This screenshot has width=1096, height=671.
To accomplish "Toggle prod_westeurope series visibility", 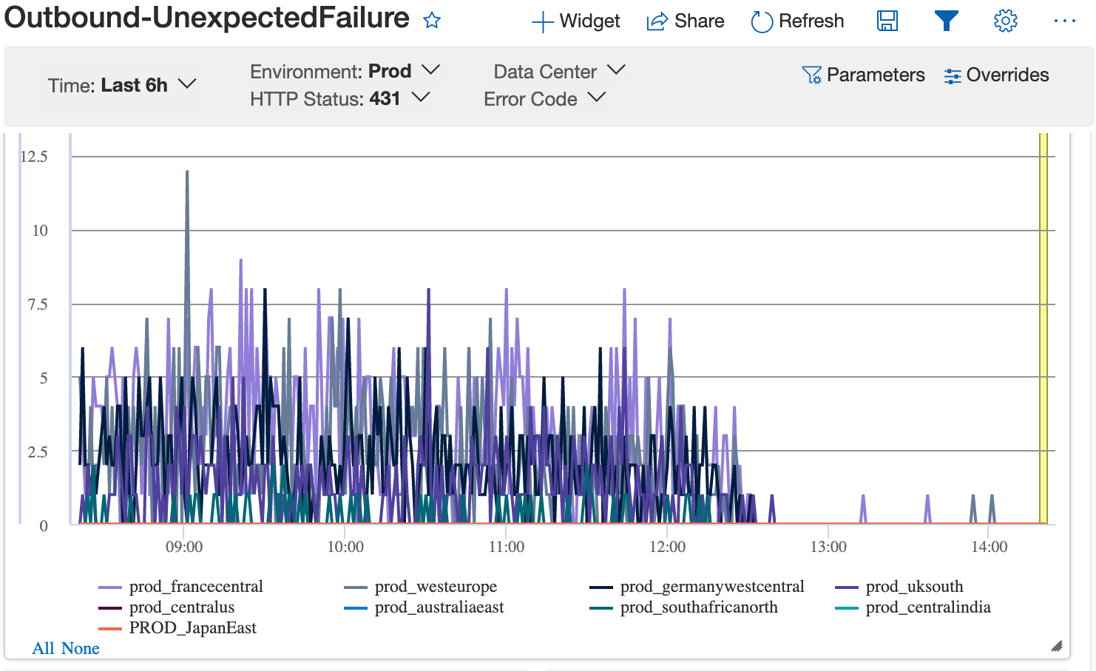I will 435,587.
